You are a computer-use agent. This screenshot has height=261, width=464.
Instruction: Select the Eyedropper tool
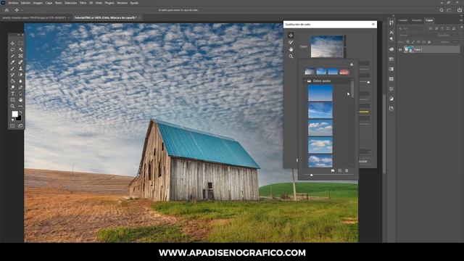[12, 62]
